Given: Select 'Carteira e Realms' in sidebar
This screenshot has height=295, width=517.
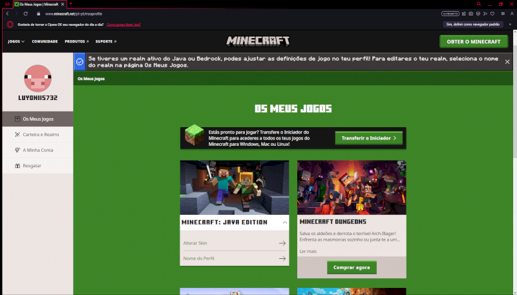Looking at the screenshot, I should click(x=37, y=134).
